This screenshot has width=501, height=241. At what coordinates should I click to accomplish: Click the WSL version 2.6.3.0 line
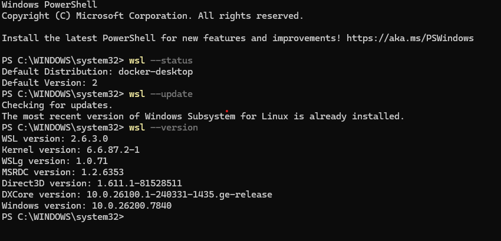55,139
